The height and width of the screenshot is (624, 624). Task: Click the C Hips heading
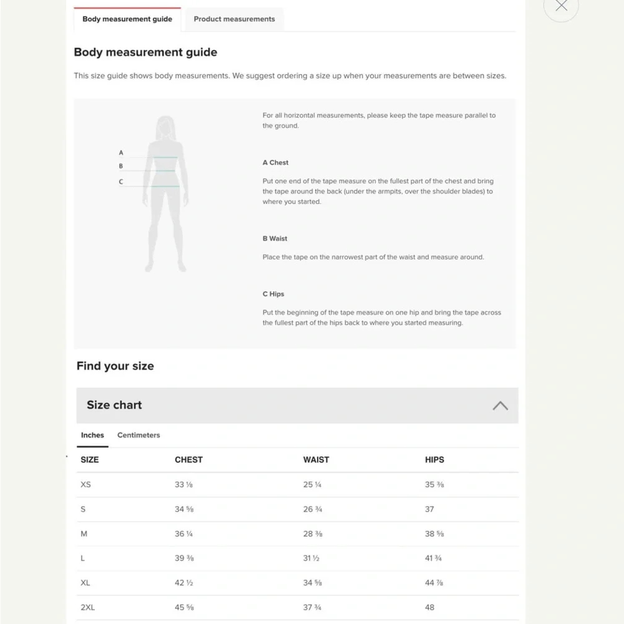pos(273,294)
